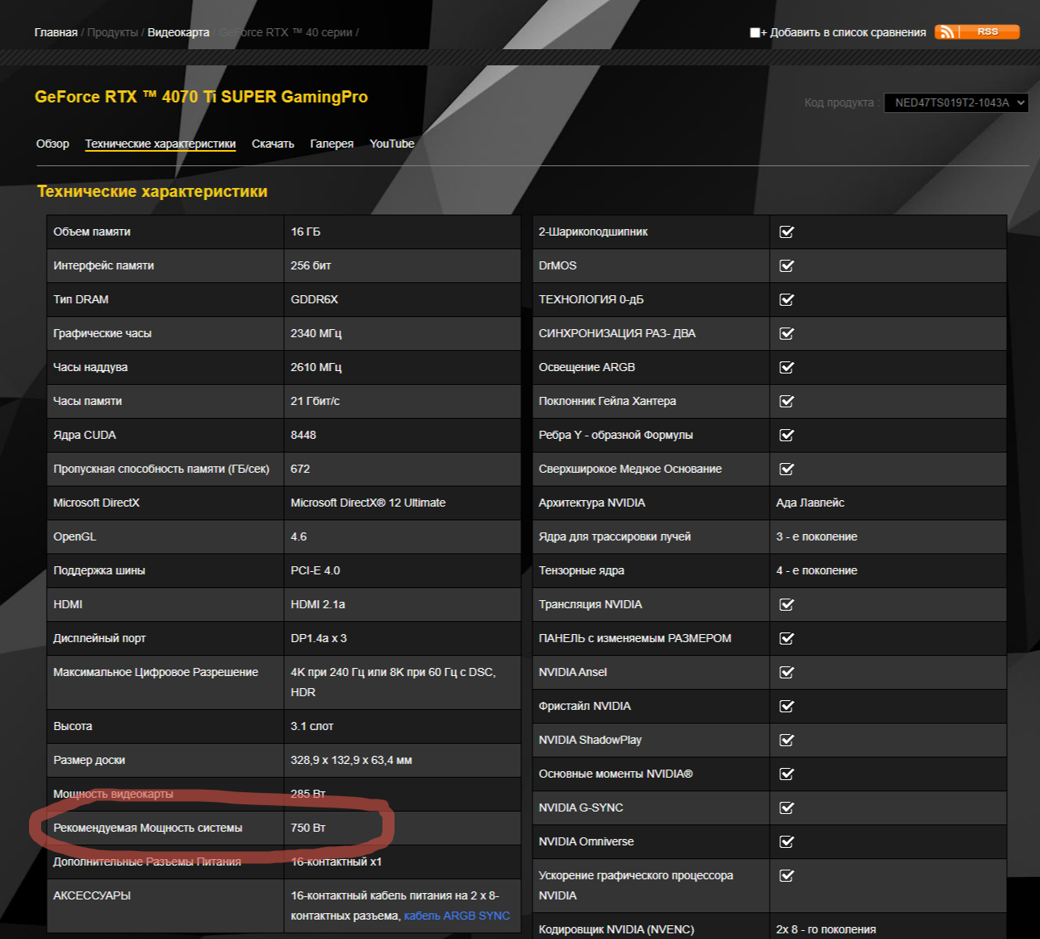
Task: Click the '16-контактный x1' power connector value
Action: pos(336,862)
